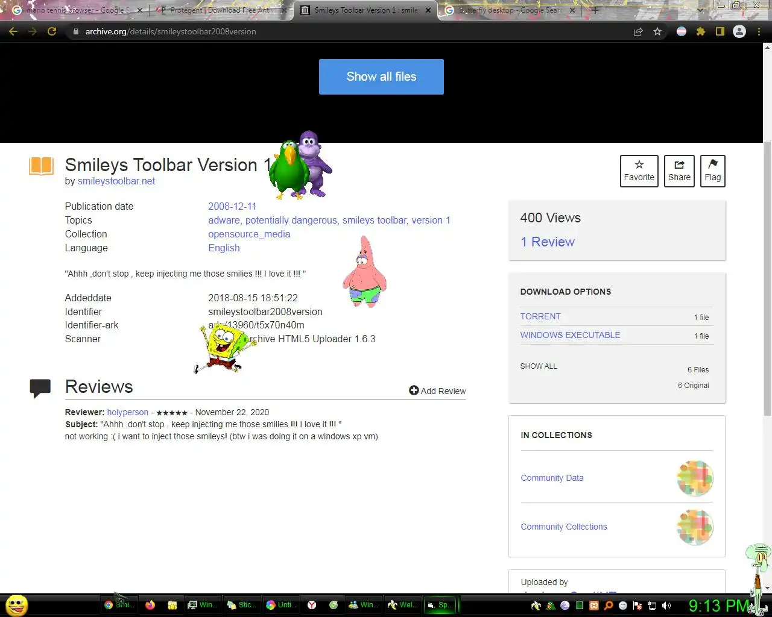Click the Show all files button
Viewport: 772px width, 617px height.
(x=381, y=77)
